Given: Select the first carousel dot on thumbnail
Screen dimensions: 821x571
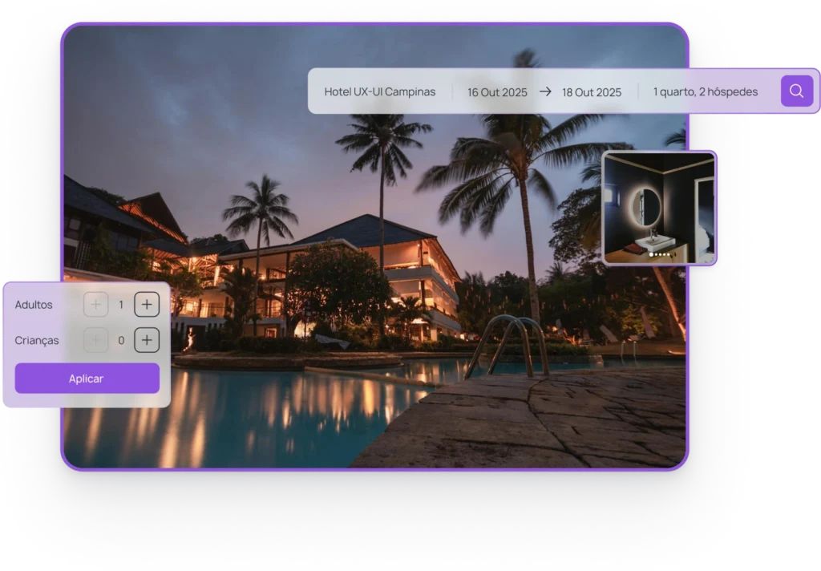Looking at the screenshot, I should (x=651, y=254).
